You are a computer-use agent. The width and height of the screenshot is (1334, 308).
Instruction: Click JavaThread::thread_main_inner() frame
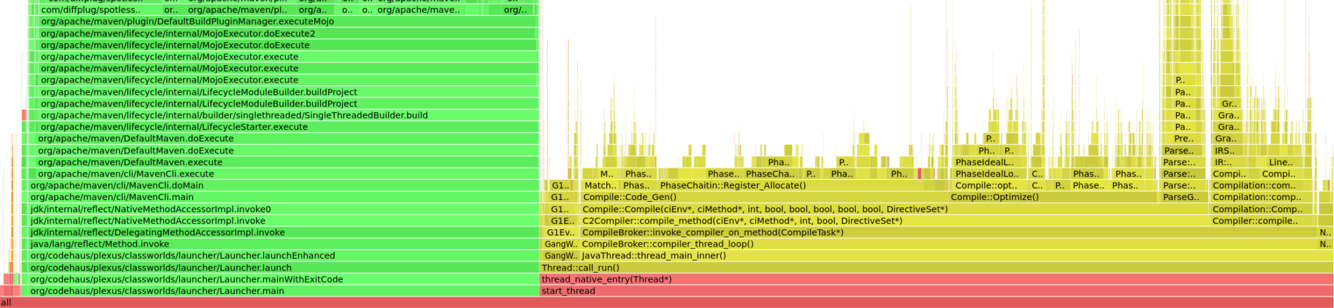point(956,255)
